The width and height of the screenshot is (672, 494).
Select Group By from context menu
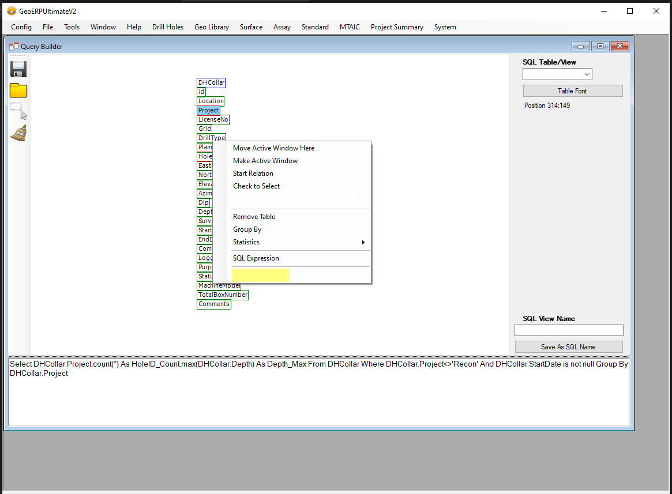(247, 229)
